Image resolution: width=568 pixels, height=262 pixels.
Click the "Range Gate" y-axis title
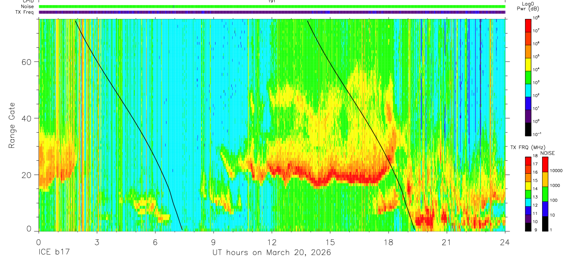pos(12,125)
